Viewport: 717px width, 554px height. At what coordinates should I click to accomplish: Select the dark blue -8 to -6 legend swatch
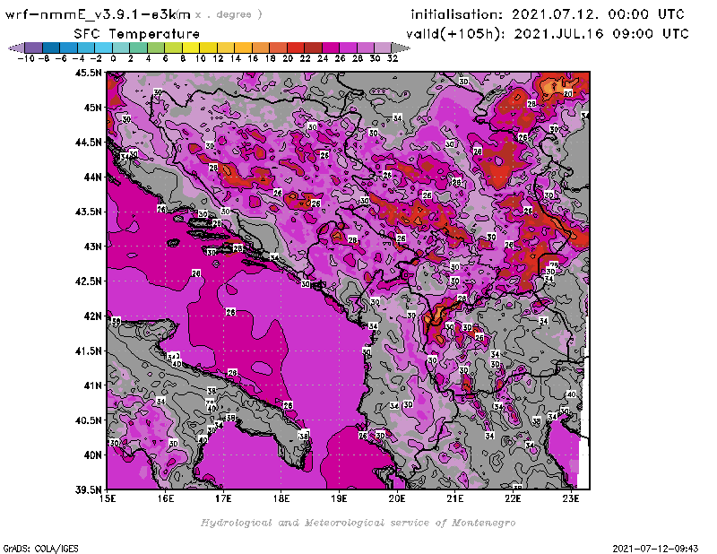point(51,48)
